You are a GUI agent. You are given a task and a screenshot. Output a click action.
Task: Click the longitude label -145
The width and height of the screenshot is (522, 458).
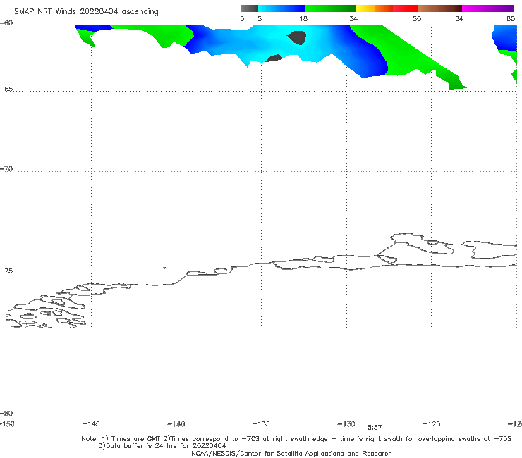pos(91,423)
